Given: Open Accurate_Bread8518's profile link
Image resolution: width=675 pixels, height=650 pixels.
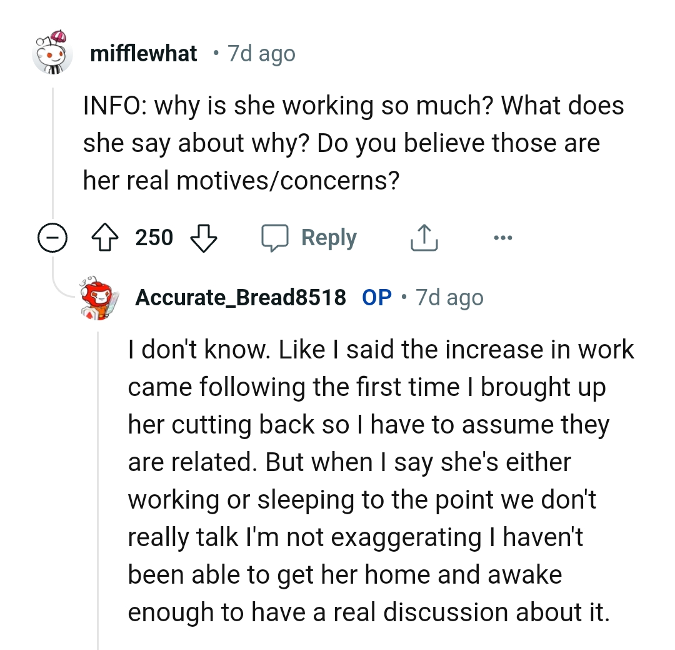Looking at the screenshot, I should pos(241,297).
